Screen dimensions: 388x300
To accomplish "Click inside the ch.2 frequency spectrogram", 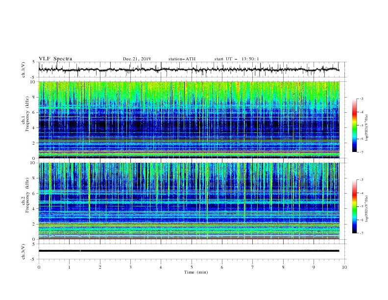I will click(x=189, y=201).
